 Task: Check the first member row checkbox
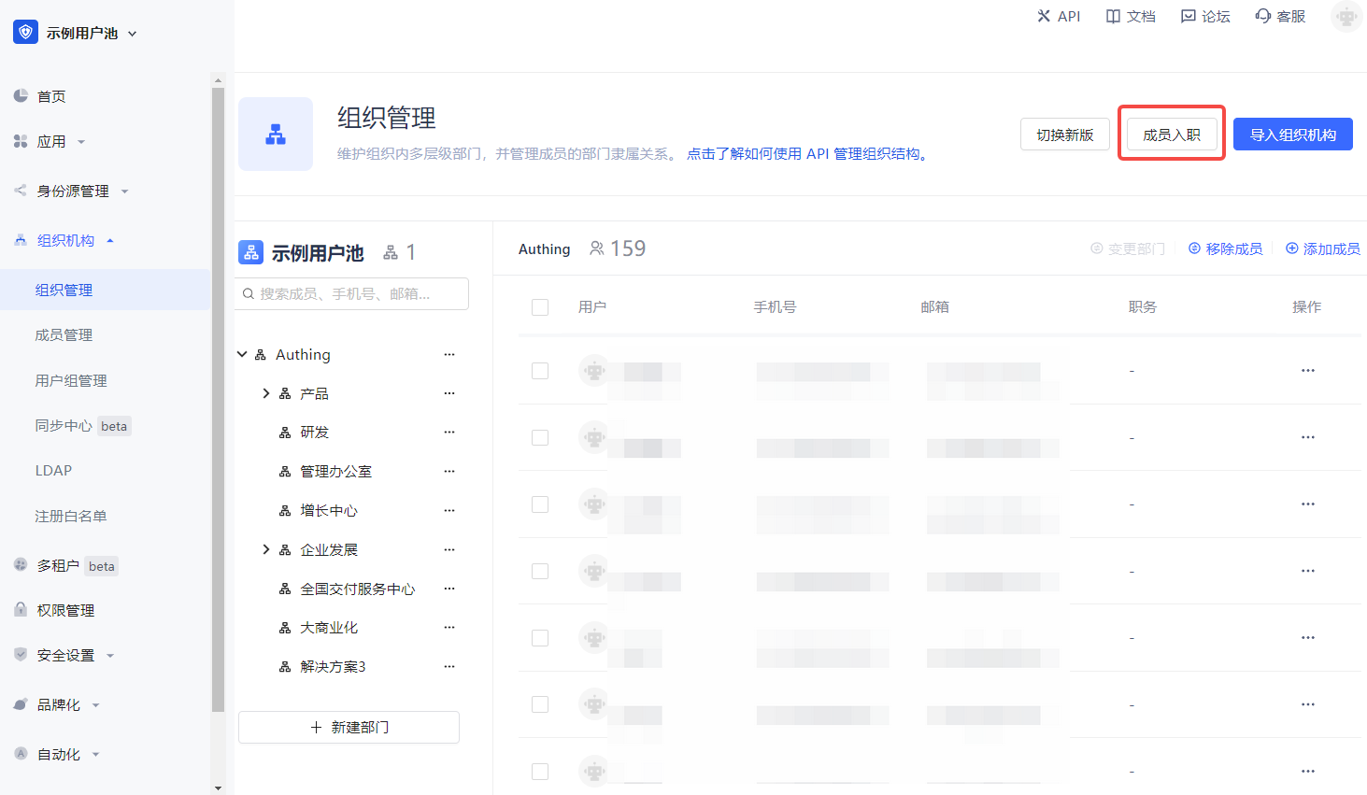[x=540, y=371]
